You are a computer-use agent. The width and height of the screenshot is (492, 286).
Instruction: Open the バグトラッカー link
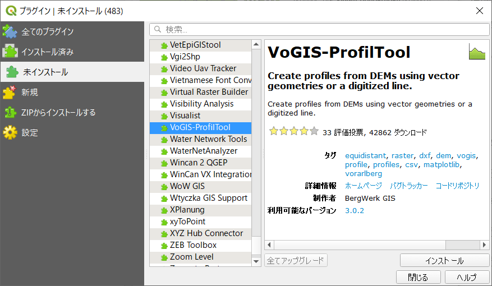click(409, 186)
